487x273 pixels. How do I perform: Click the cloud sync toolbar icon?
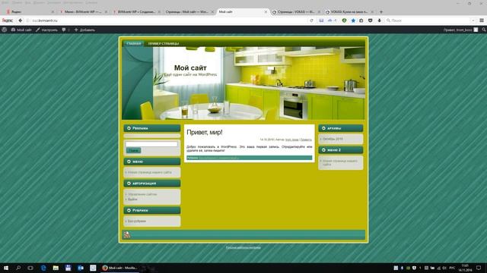coord(332,20)
